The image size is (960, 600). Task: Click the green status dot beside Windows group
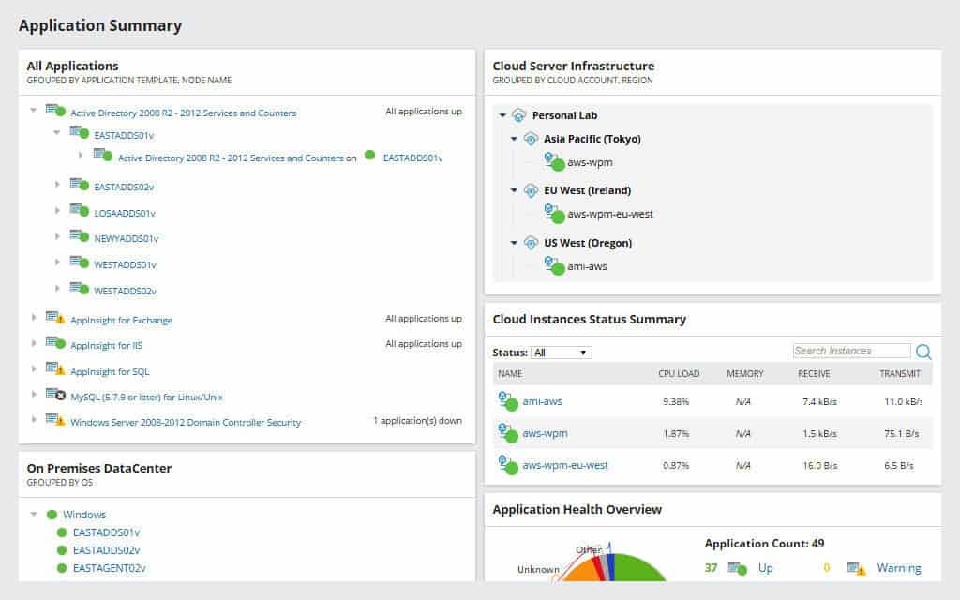click(52, 515)
